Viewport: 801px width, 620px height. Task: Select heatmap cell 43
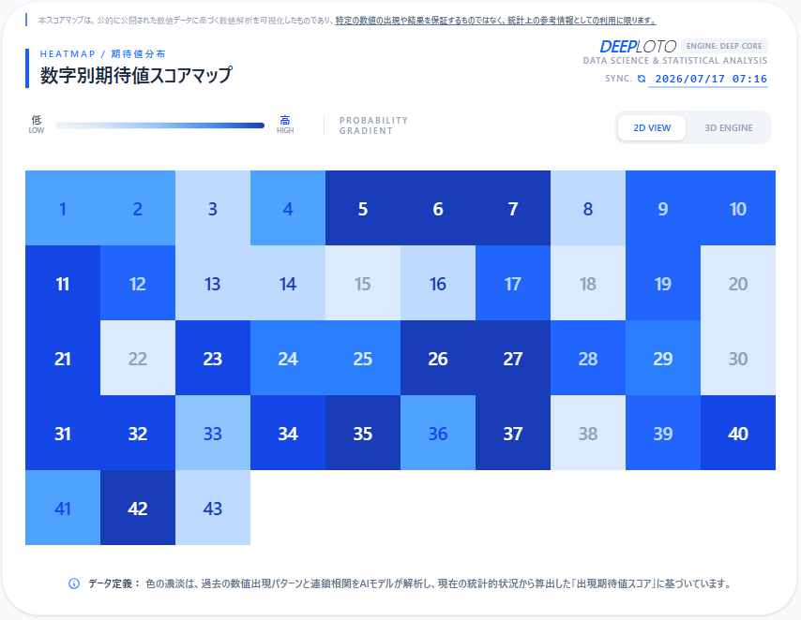[x=213, y=508]
